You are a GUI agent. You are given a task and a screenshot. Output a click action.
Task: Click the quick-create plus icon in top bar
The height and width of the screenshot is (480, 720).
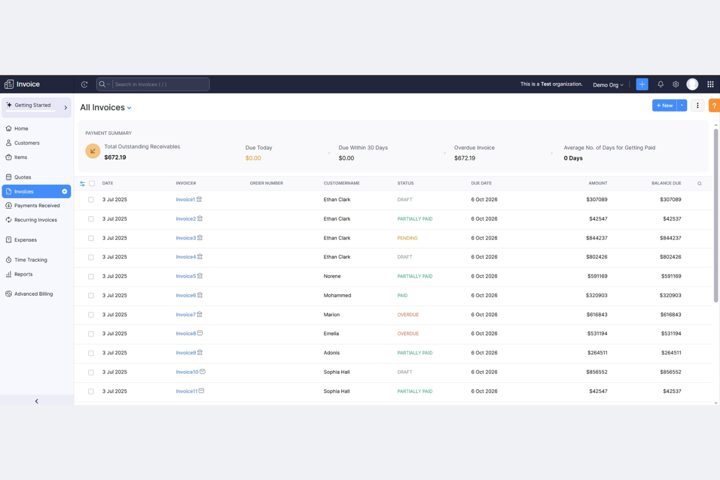coord(642,84)
